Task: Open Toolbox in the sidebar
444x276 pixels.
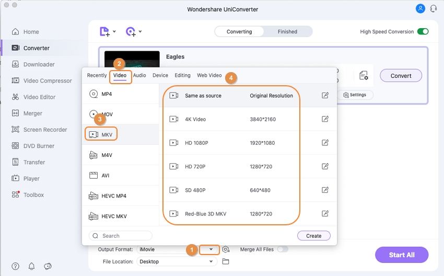Action: [28, 194]
